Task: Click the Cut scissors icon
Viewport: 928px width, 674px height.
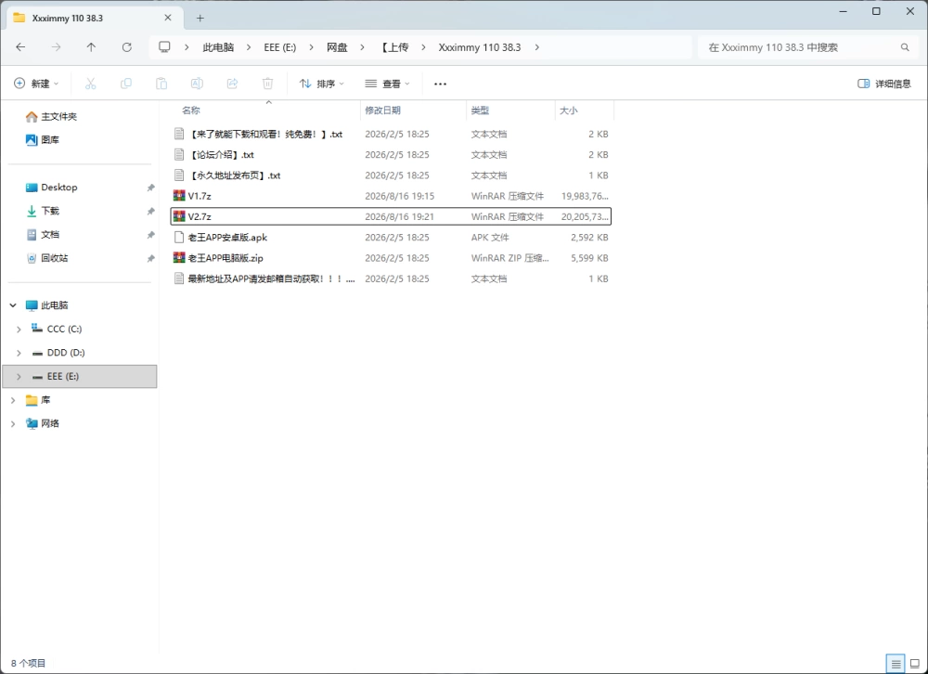Action: 91,84
